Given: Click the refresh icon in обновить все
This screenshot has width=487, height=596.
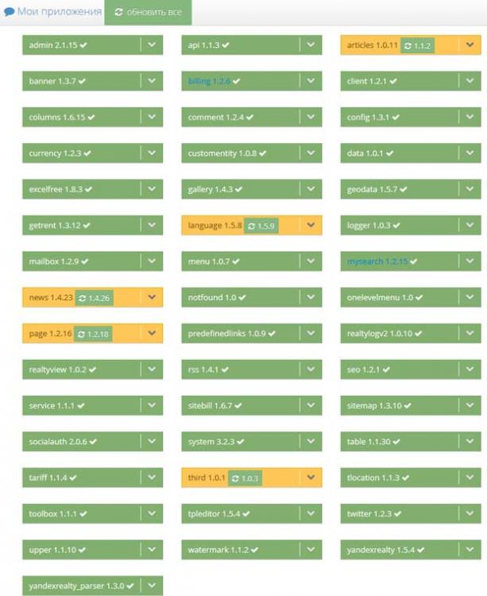Looking at the screenshot, I should (x=119, y=12).
